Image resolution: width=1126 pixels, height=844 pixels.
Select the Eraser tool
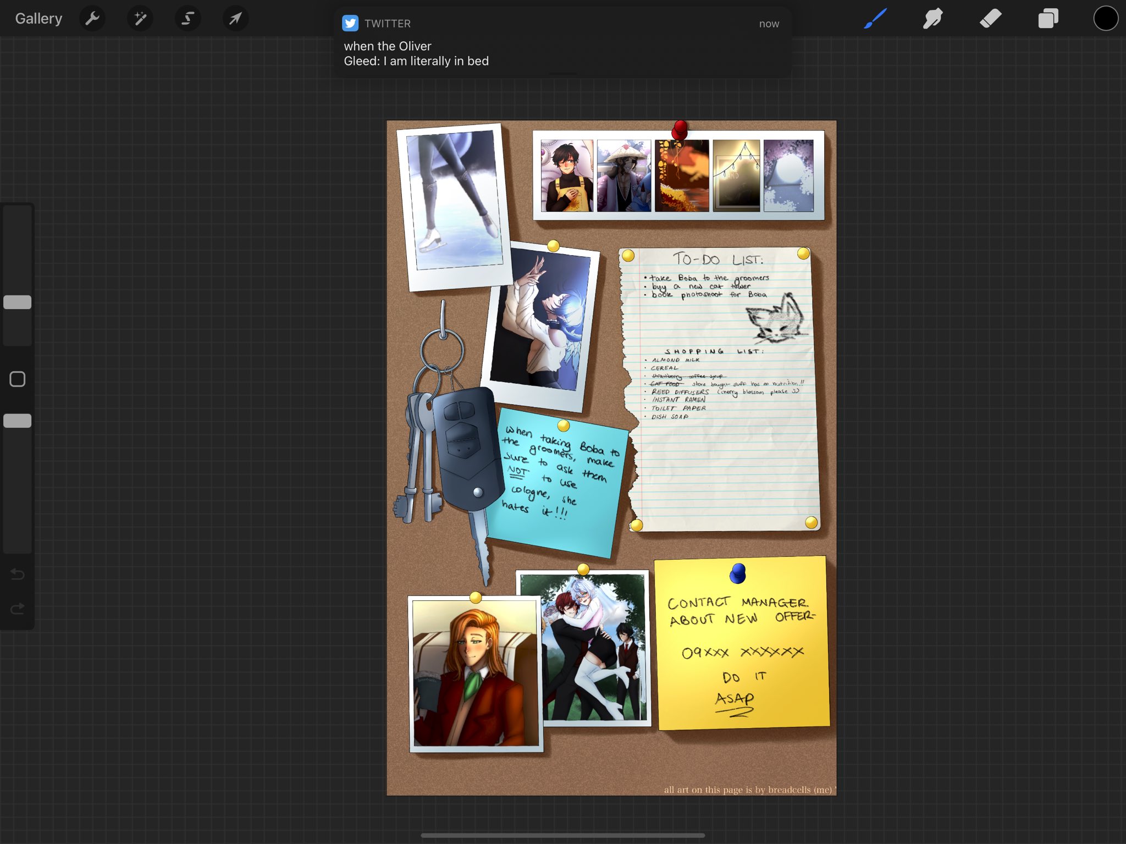(x=990, y=19)
